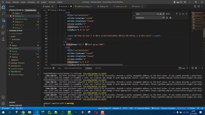Click first jsx-a11y/anchor-is-valid link in terminal
The width and height of the screenshot is (205, 115).
click(95, 73)
